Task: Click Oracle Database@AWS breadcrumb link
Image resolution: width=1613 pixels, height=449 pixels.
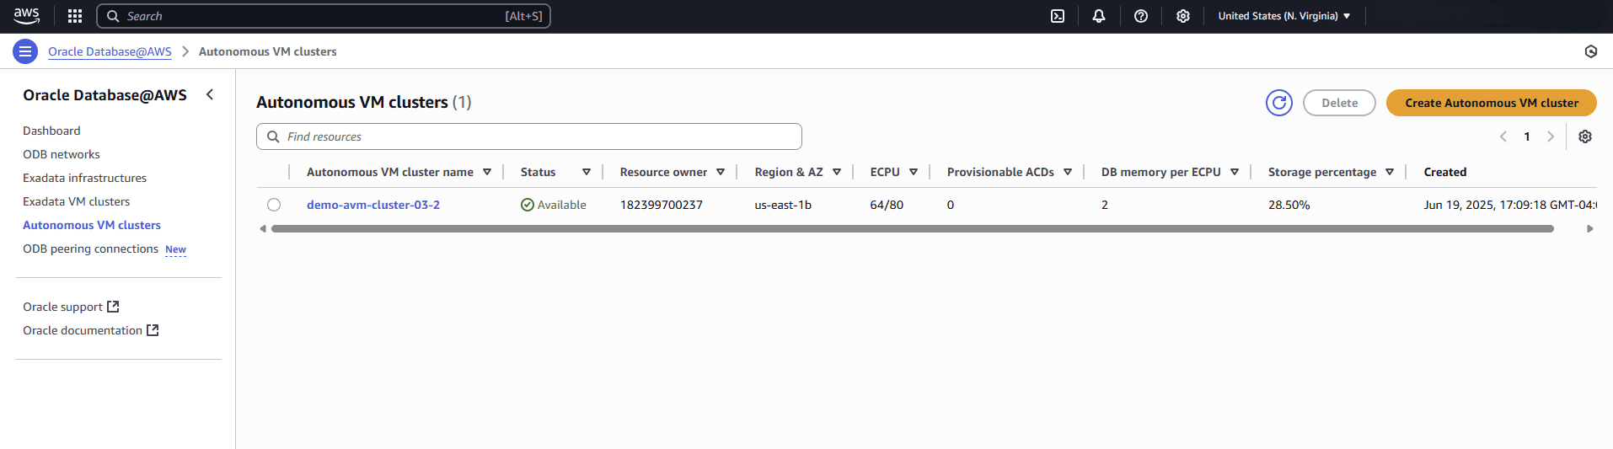Action: (110, 51)
